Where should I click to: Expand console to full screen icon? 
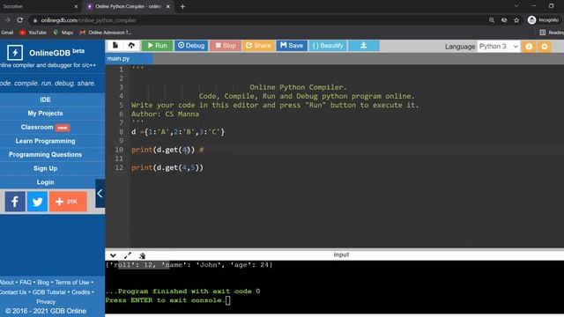[x=128, y=255]
